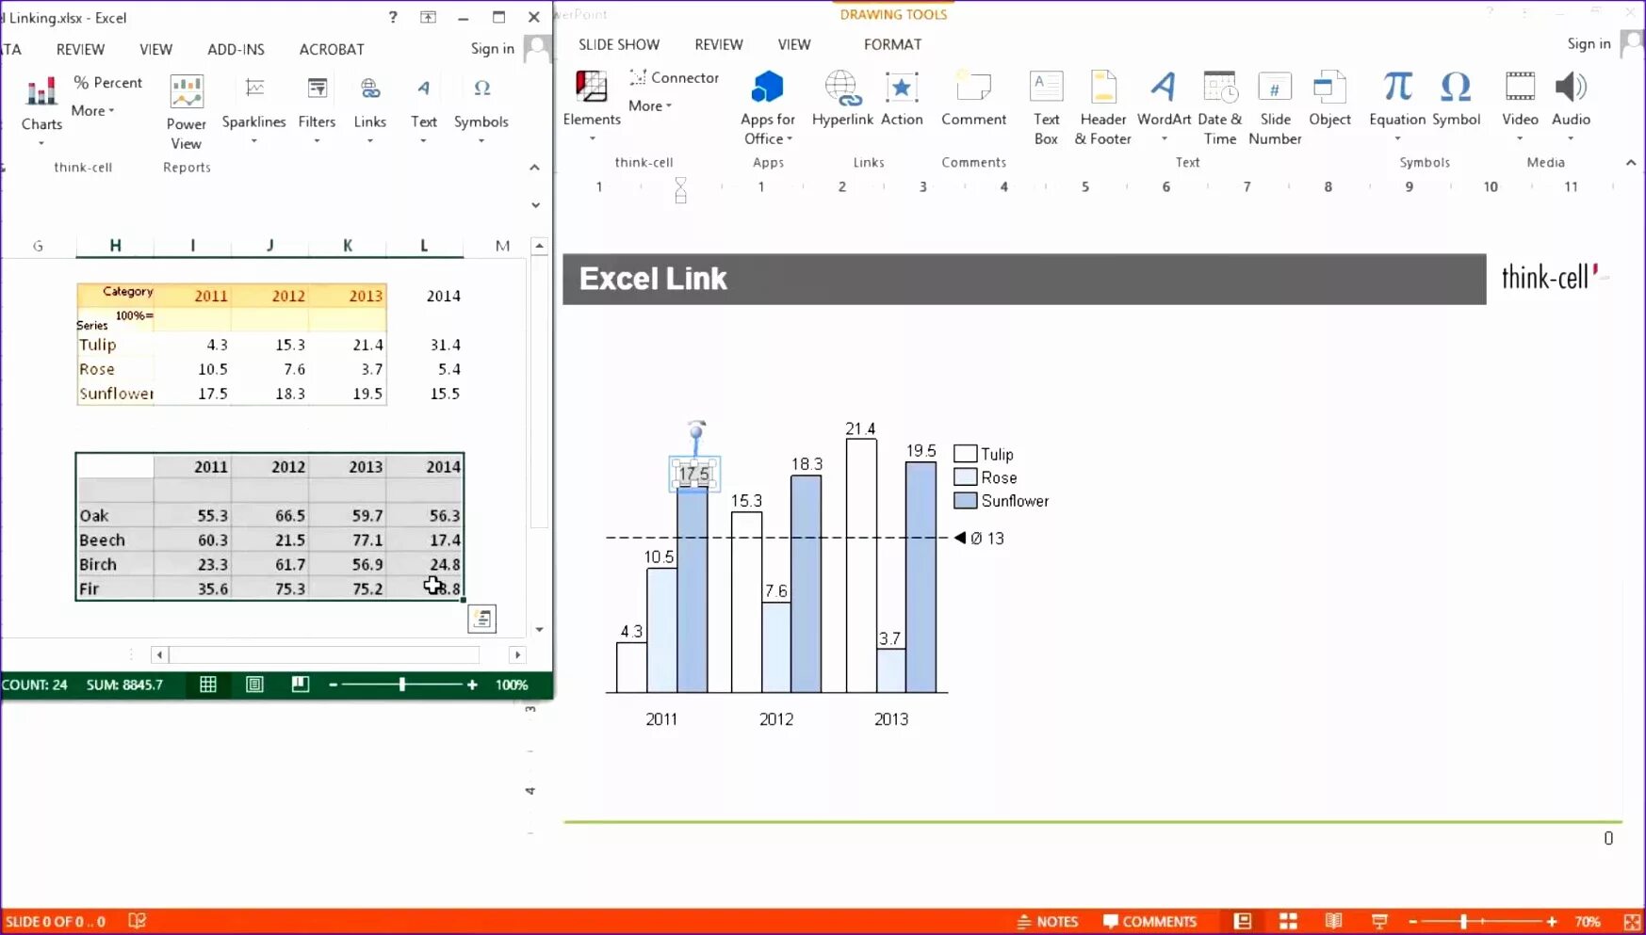Open WordArt gallery in PowerPoint
The height and width of the screenshot is (935, 1646).
1164,106
